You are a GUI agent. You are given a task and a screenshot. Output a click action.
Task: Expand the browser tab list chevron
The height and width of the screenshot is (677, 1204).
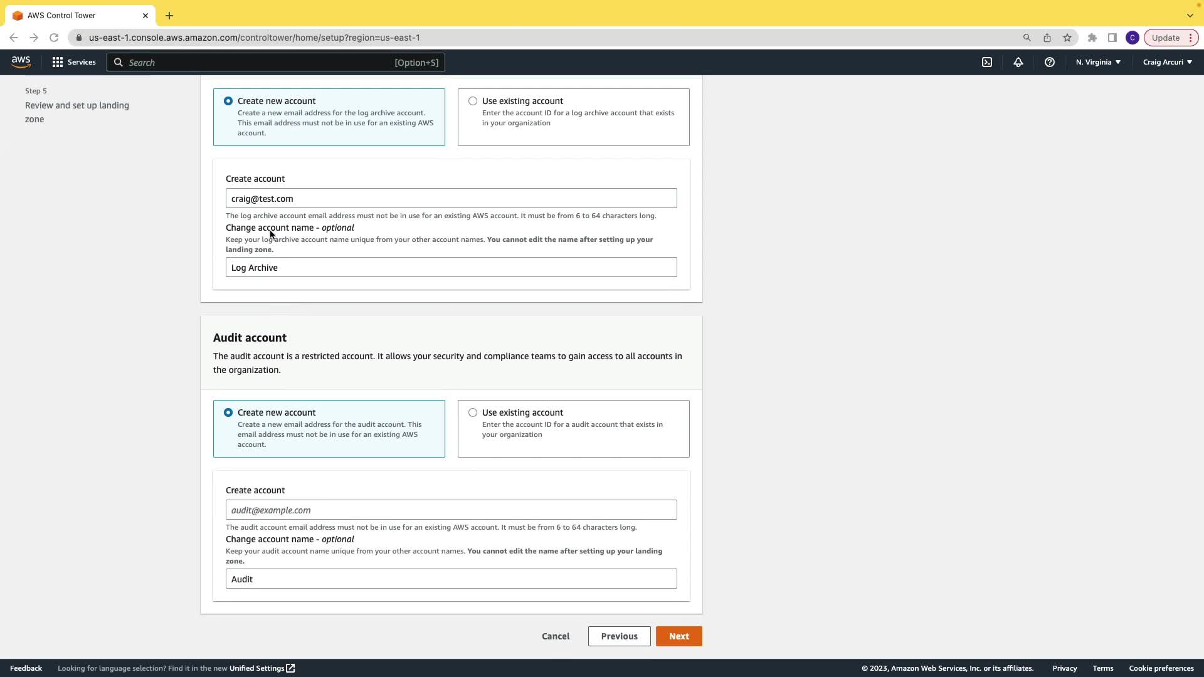[x=1190, y=16]
